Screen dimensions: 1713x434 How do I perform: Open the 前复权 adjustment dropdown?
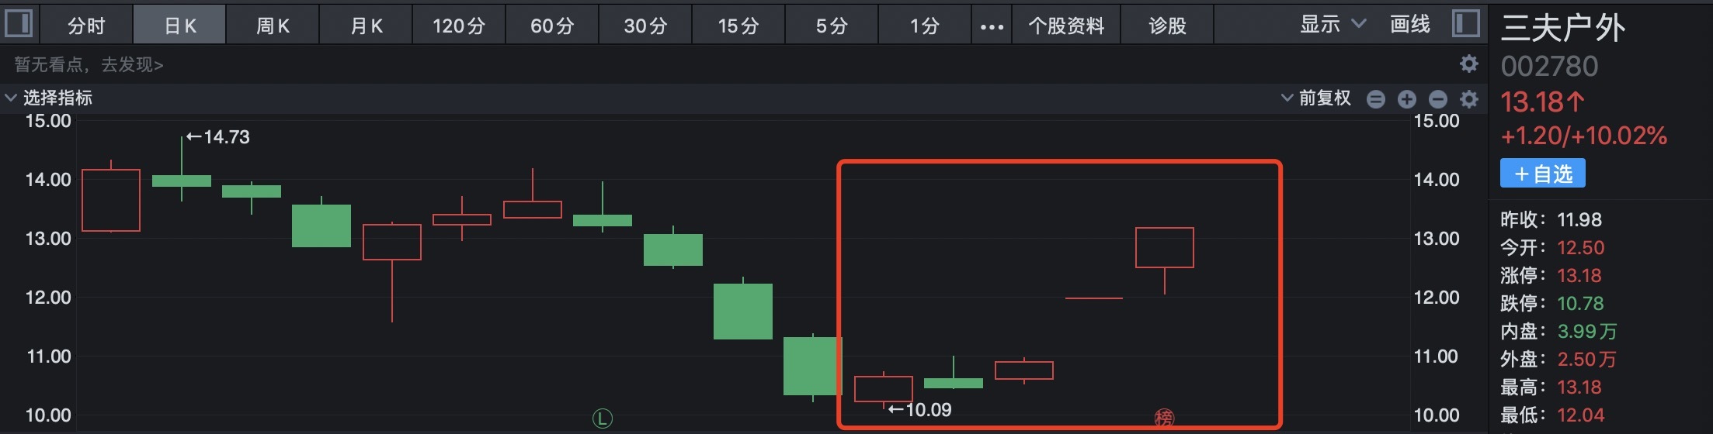click(x=1316, y=98)
